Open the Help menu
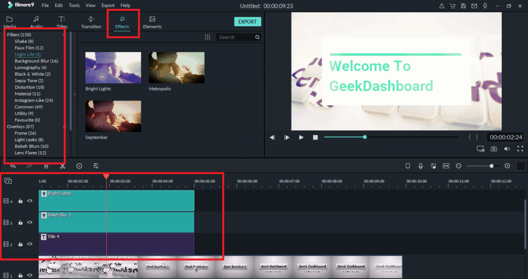528x279 pixels. [125, 5]
